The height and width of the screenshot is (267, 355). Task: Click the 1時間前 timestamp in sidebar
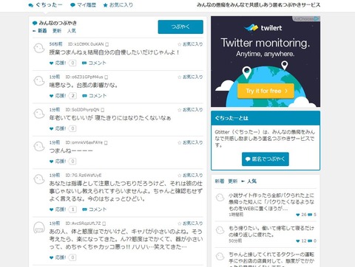pos(236,215)
